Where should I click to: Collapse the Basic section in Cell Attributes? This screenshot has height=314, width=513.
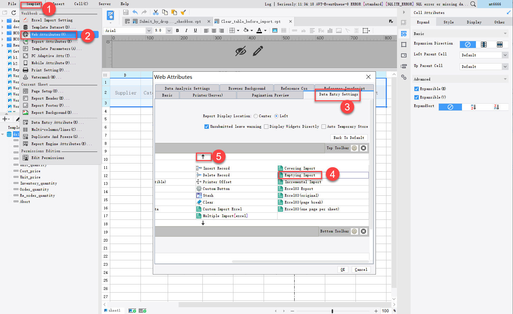[505, 34]
